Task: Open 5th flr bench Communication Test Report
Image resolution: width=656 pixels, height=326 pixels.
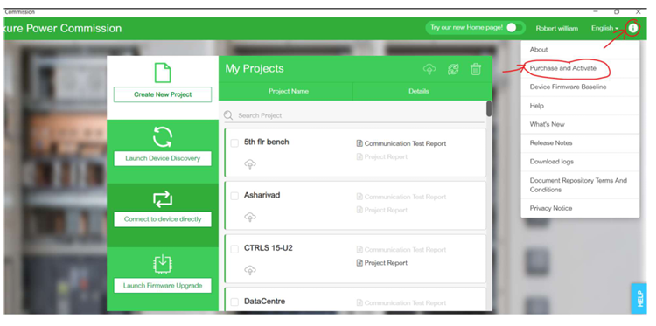Action: click(x=405, y=143)
